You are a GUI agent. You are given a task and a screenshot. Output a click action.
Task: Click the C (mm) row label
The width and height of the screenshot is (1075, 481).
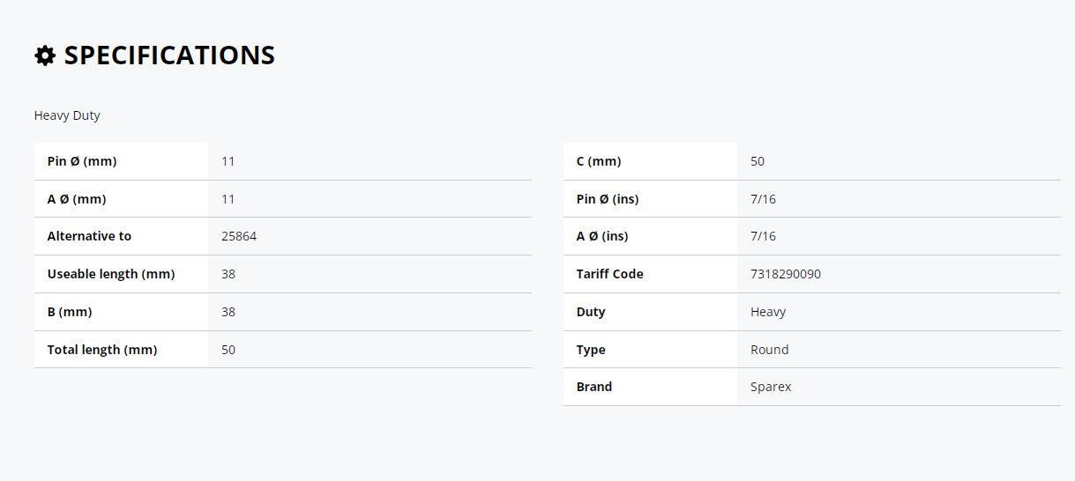[x=599, y=161]
